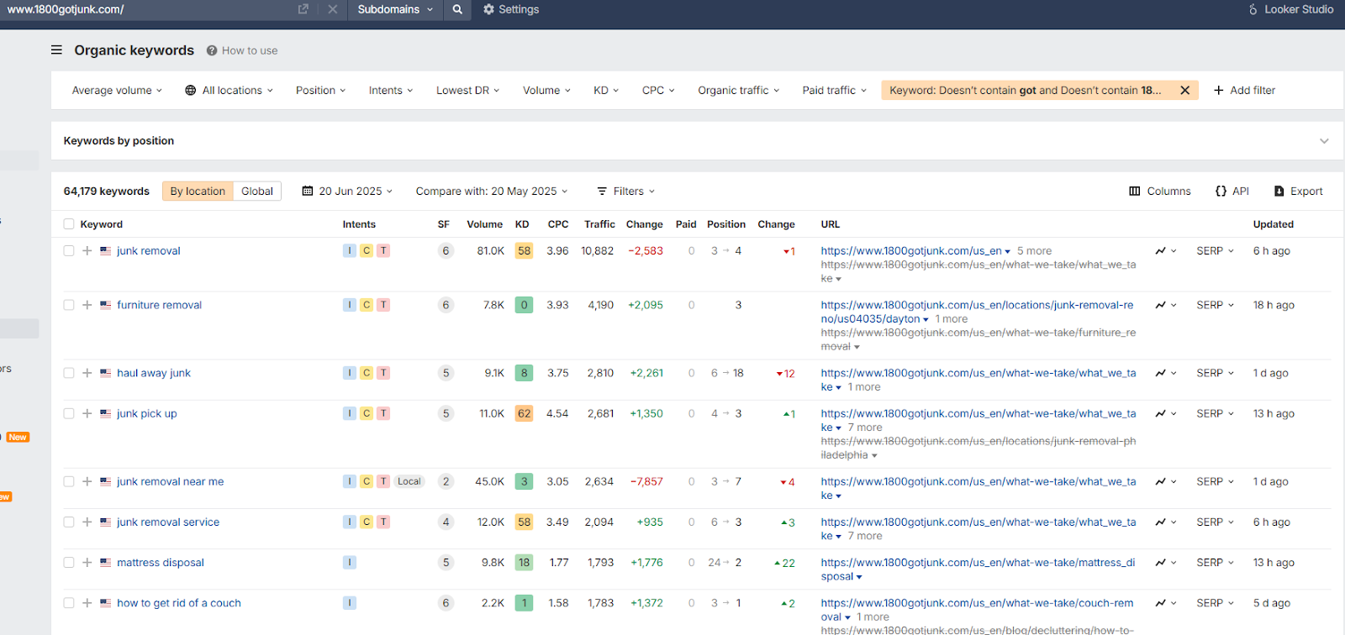This screenshot has width=1345, height=635.
Task: Switch to the By location tab
Action: [x=198, y=192]
